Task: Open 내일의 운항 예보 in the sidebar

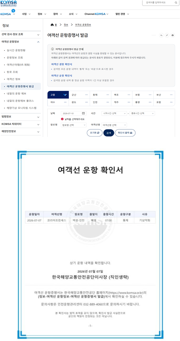Action: tap(17, 94)
